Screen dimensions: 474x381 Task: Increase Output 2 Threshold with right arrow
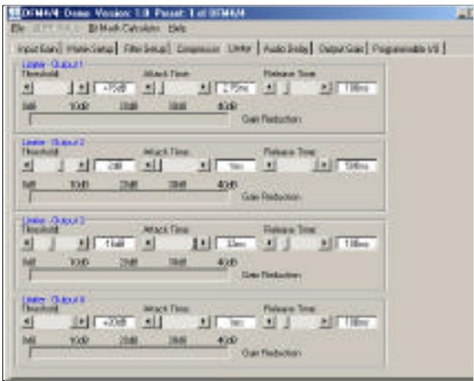tap(82, 166)
